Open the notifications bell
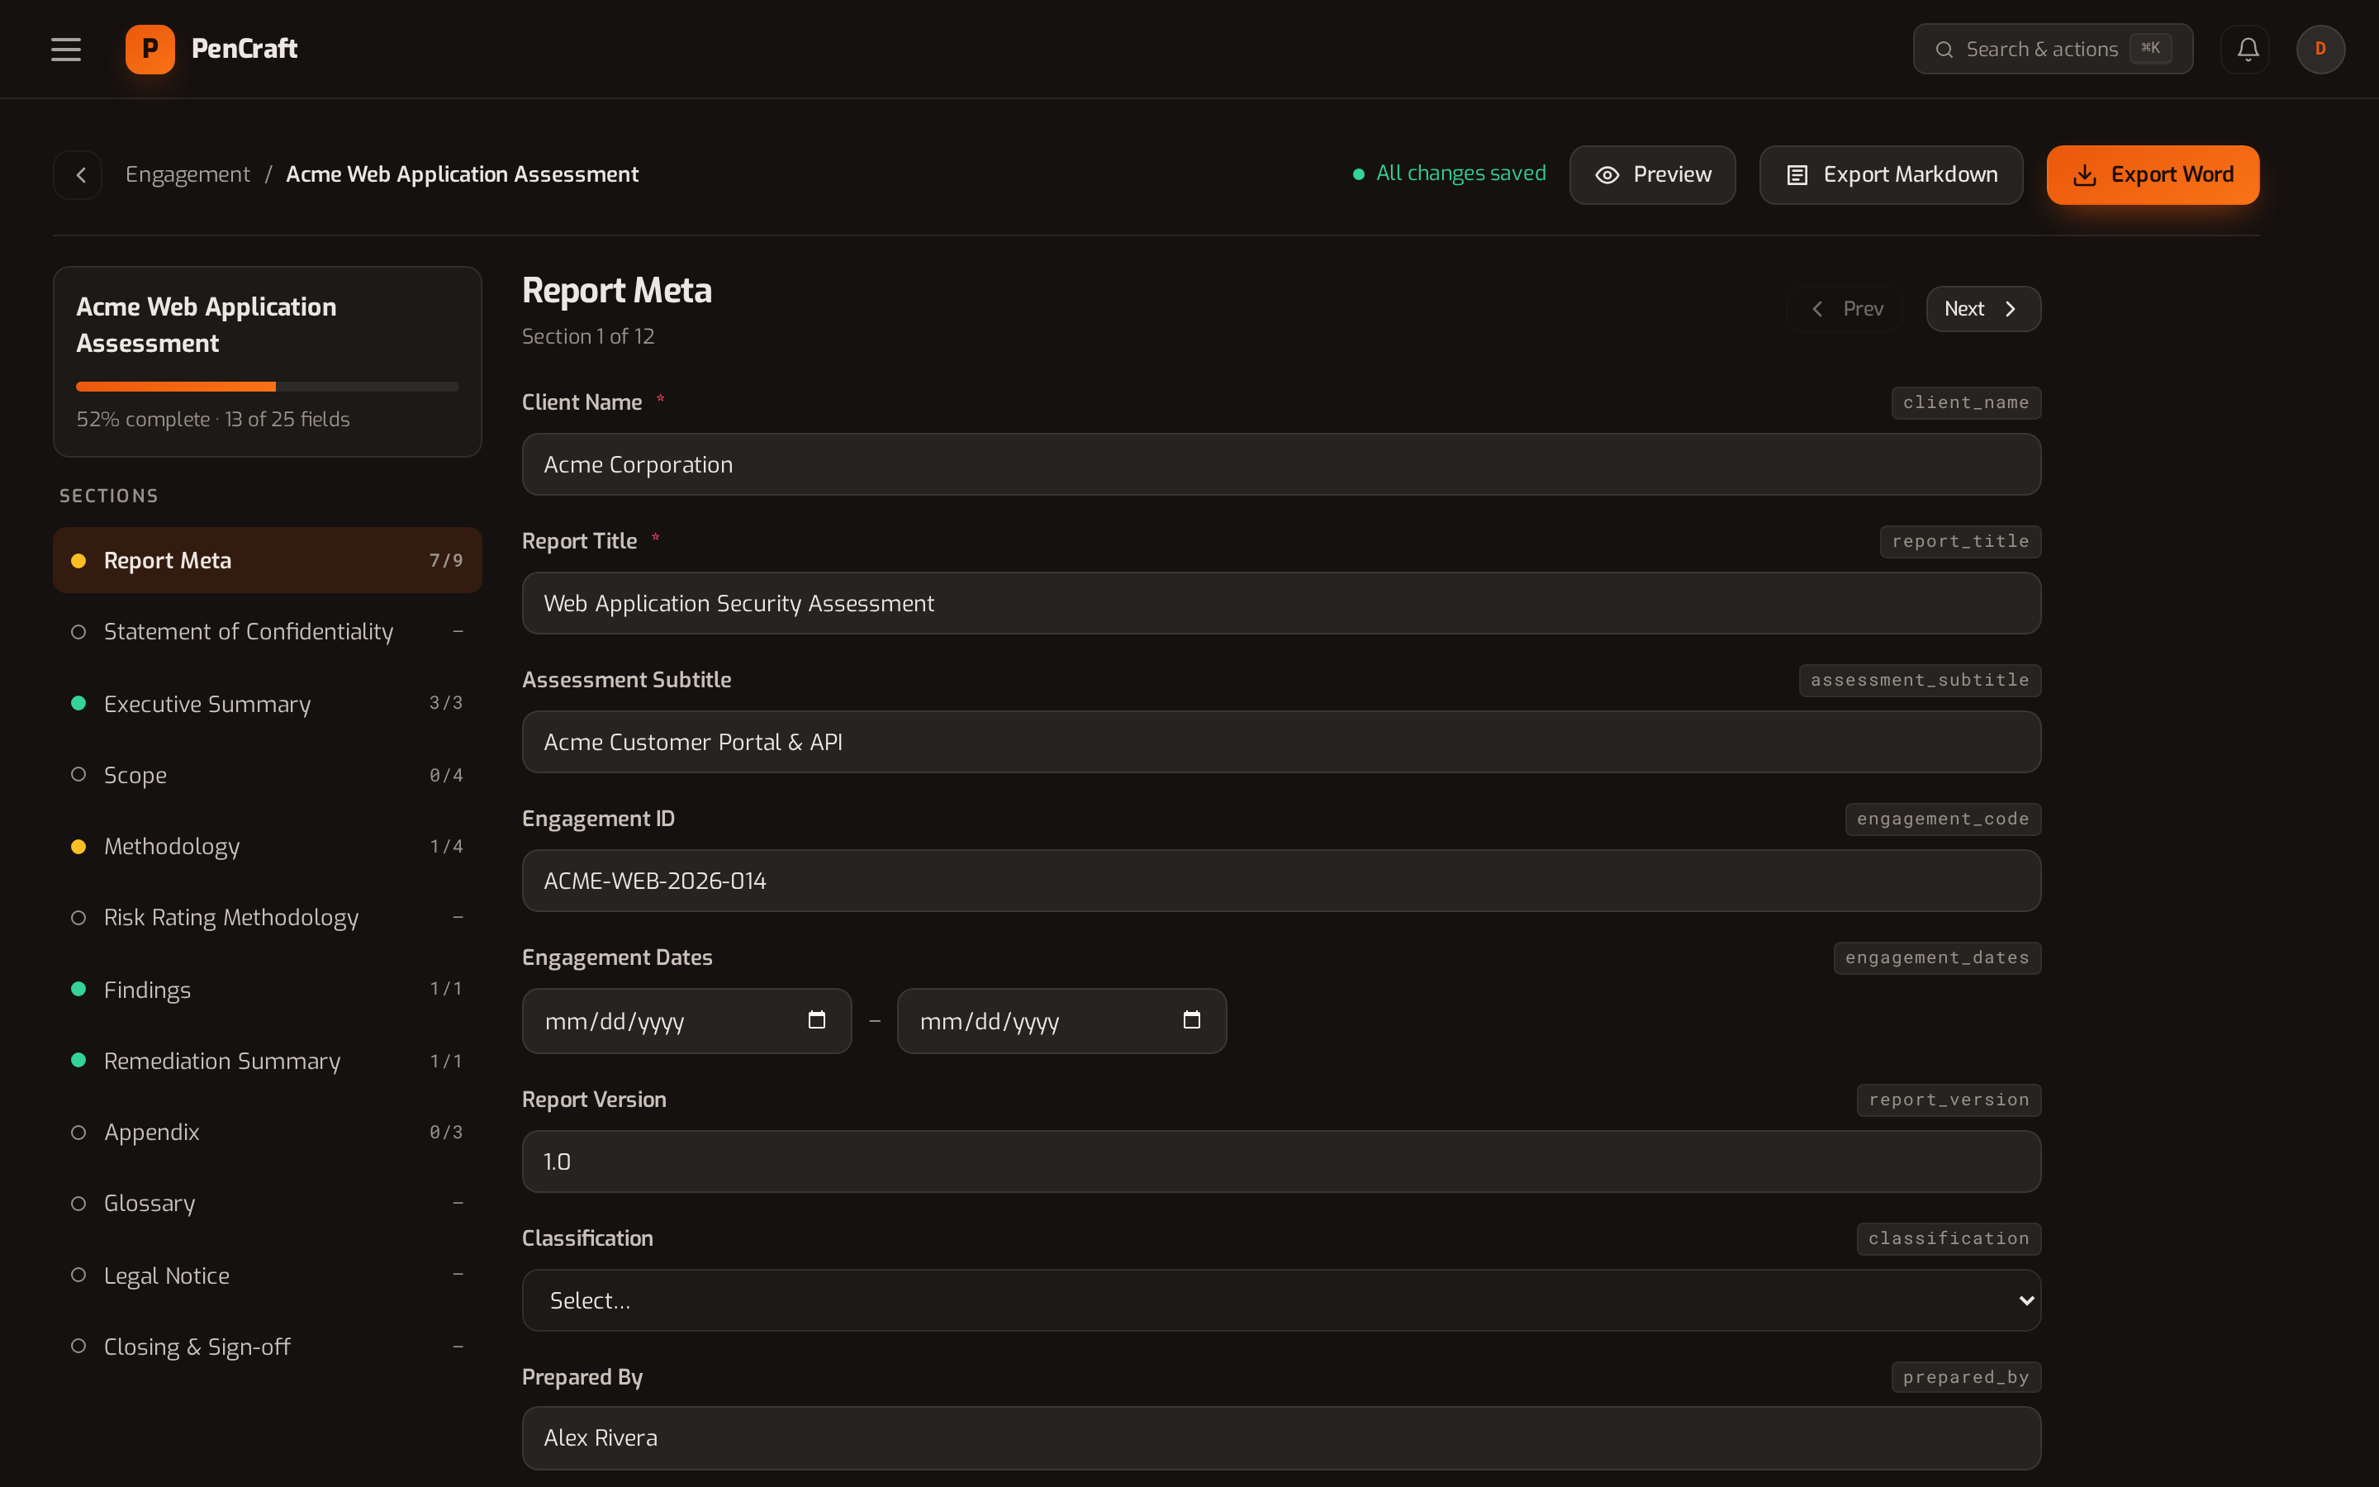The width and height of the screenshot is (2379, 1487). pyautogui.click(x=2248, y=50)
